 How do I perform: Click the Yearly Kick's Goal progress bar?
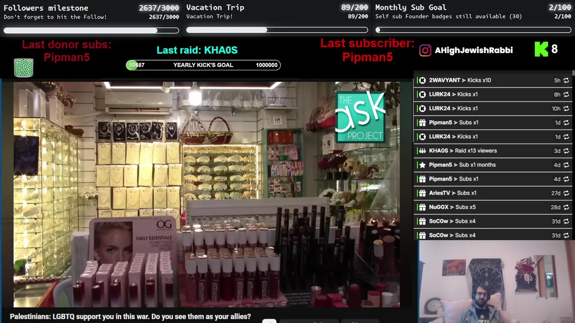pyautogui.click(x=203, y=65)
